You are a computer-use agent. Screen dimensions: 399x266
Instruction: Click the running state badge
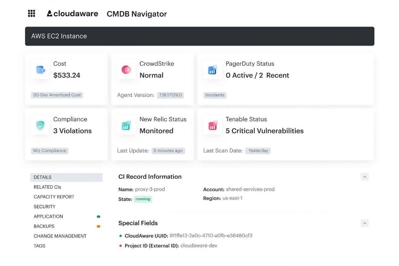(x=143, y=199)
